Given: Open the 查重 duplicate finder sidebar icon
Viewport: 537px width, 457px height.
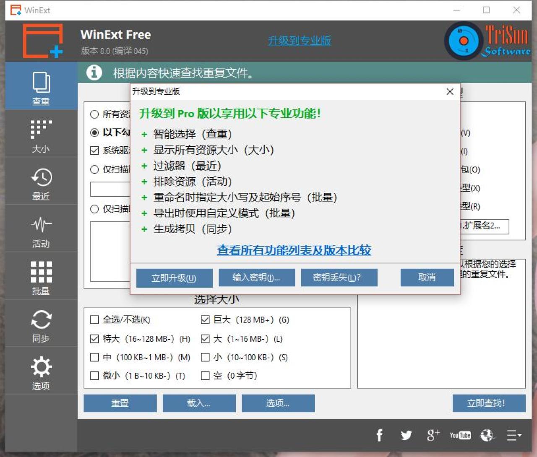Looking at the screenshot, I should coord(41,87).
